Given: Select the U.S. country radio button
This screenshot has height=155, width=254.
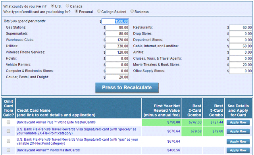Looking at the screenshot, I should (x=52, y=6).
